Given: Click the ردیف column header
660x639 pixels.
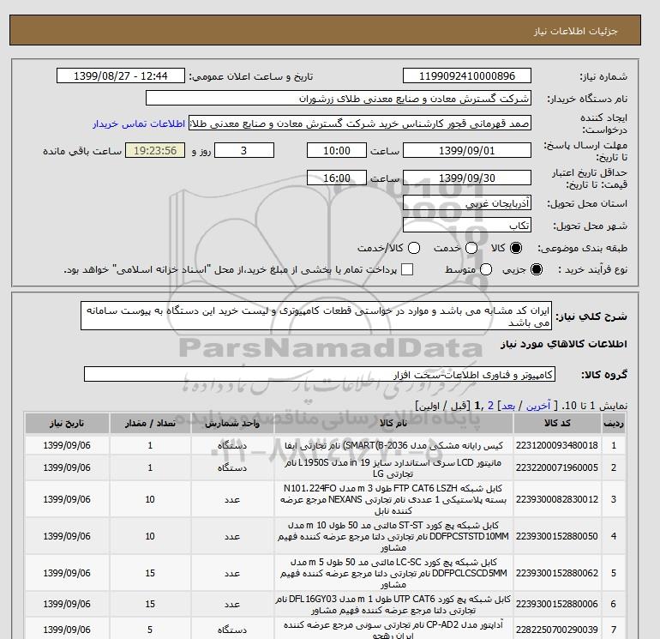Looking at the screenshot, I should 613,424.
